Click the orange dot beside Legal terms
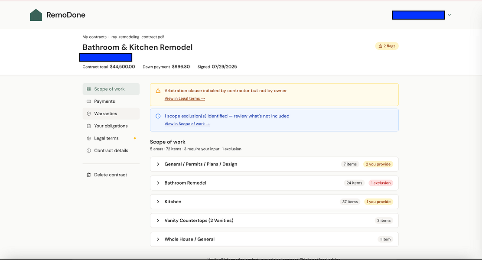The image size is (482, 260). point(135,138)
